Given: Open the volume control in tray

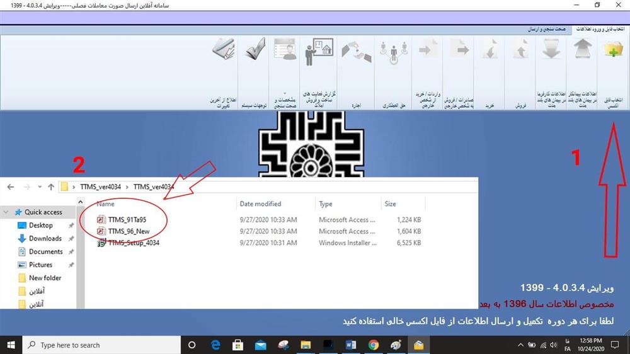Looking at the screenshot, I should (x=554, y=345).
